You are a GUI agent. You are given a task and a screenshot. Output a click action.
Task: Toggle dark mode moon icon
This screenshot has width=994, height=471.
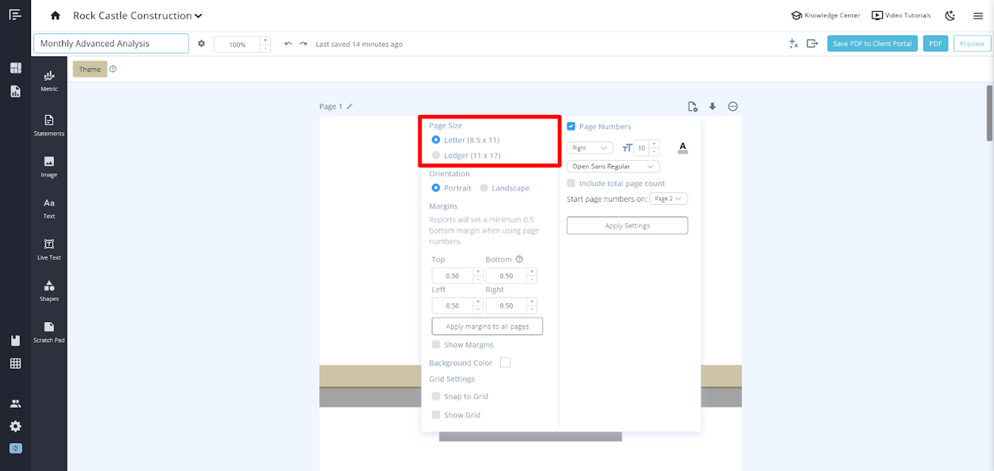pyautogui.click(x=950, y=16)
